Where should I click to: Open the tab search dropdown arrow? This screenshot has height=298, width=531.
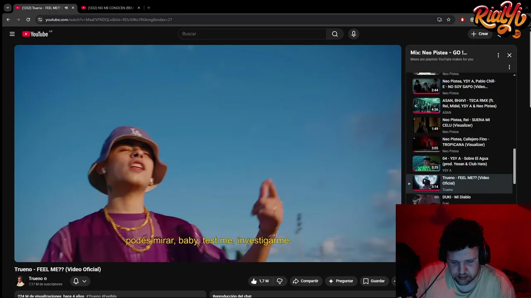pyautogui.click(x=7, y=7)
